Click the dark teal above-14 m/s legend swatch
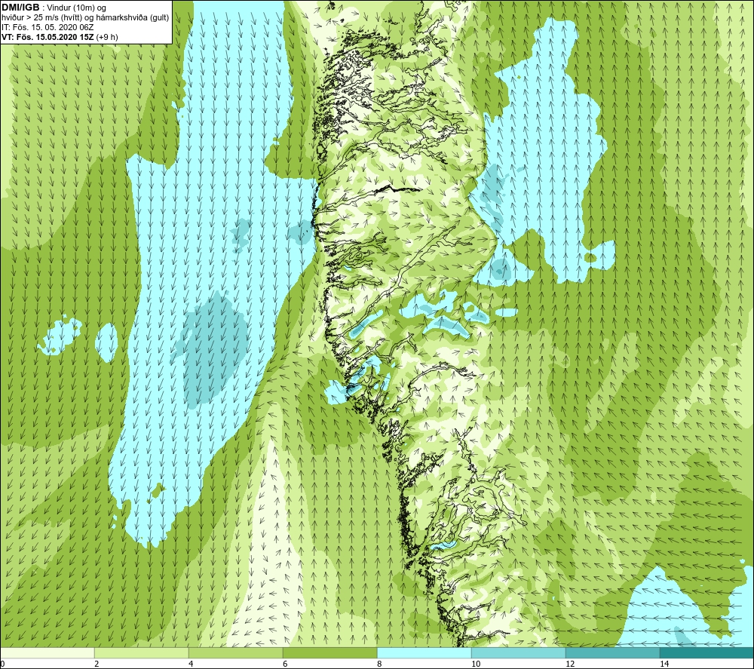Image resolution: width=754 pixels, height=669 pixels. pyautogui.click(x=707, y=652)
